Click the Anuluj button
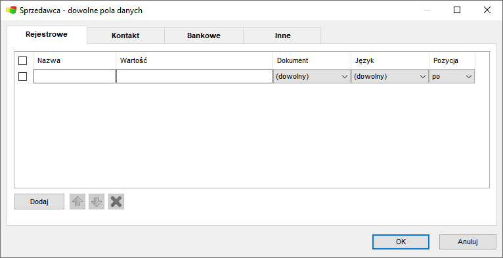 (468, 242)
